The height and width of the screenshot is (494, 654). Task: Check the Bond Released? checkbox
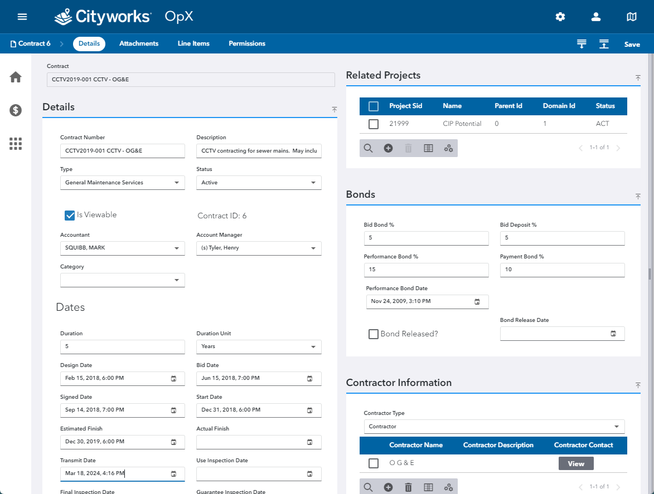[374, 334]
